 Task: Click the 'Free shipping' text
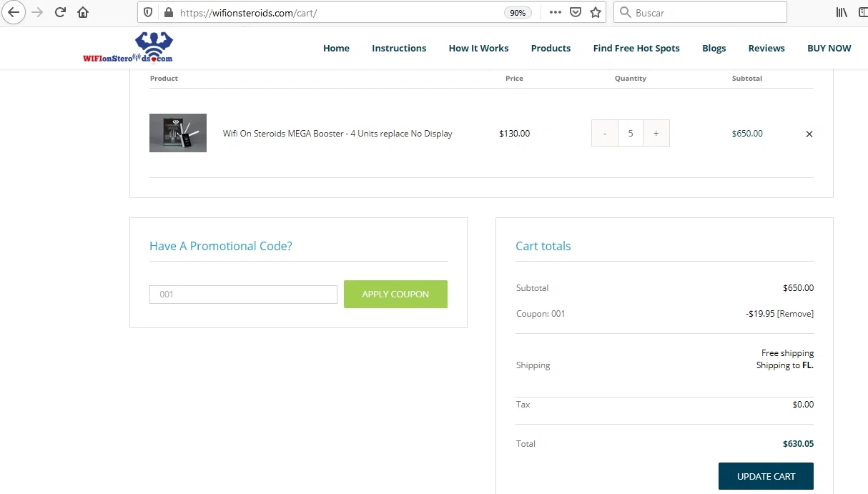click(787, 353)
